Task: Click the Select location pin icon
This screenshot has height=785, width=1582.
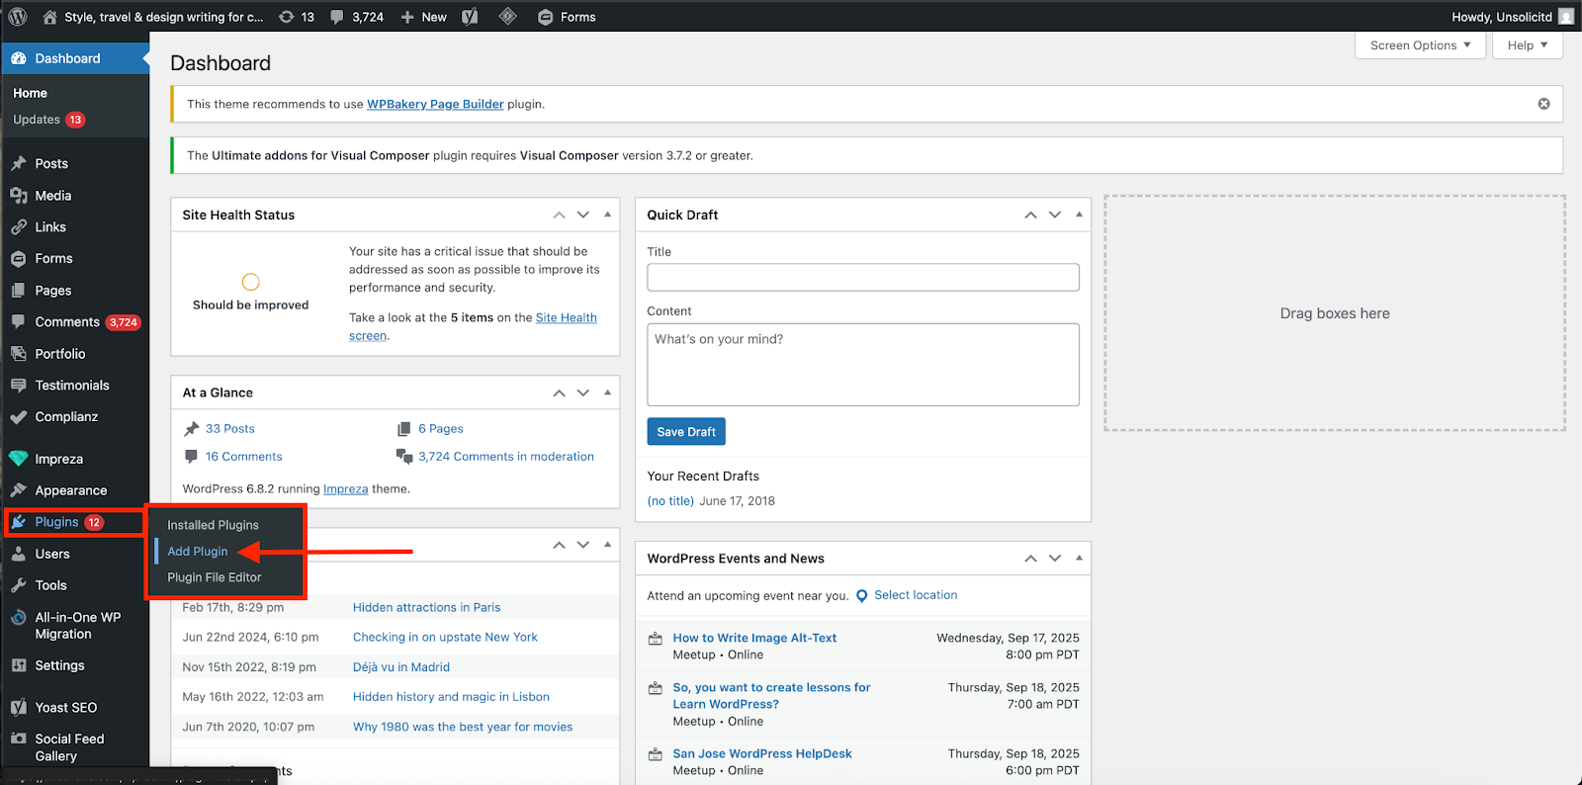Action: point(862,596)
